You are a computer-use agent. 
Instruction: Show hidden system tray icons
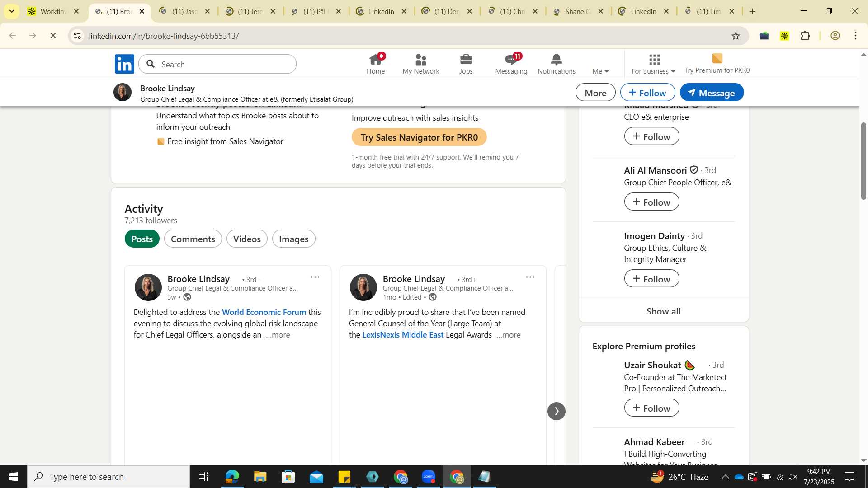725,477
